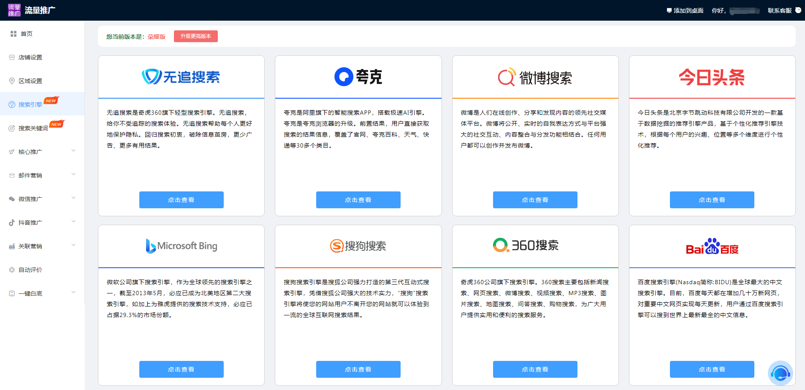Click 点击查看 under 夸克
The height and width of the screenshot is (390, 805).
pos(358,200)
